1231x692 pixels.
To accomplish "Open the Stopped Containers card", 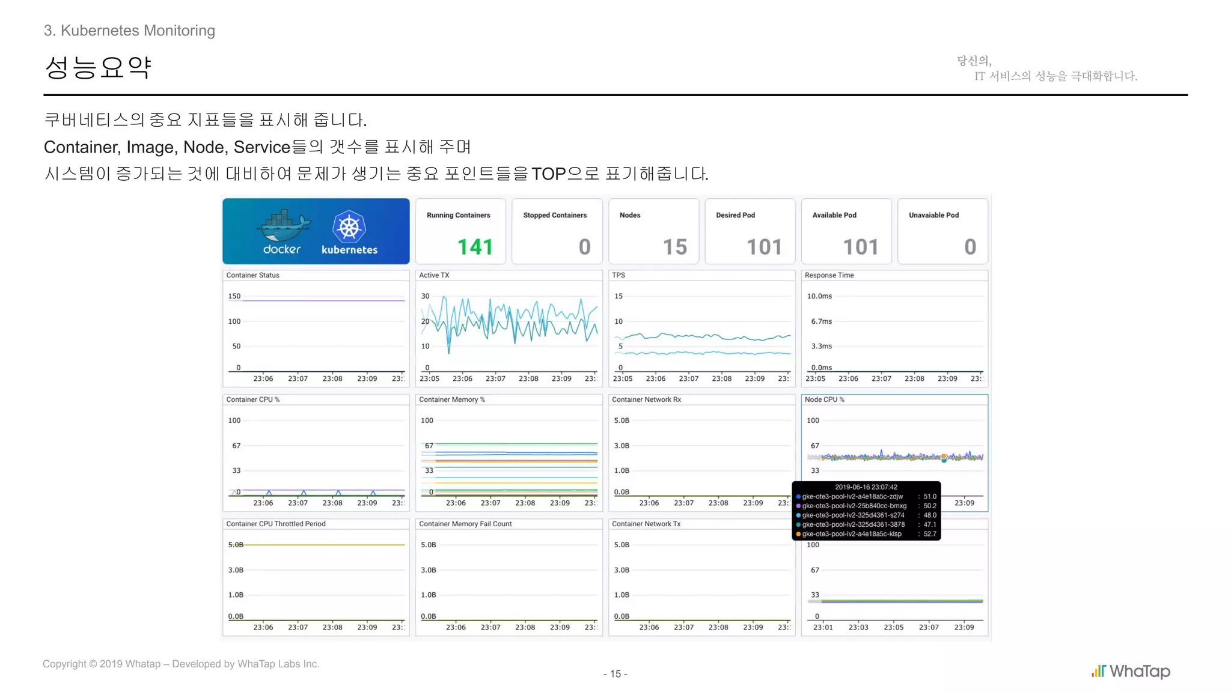I will click(557, 232).
